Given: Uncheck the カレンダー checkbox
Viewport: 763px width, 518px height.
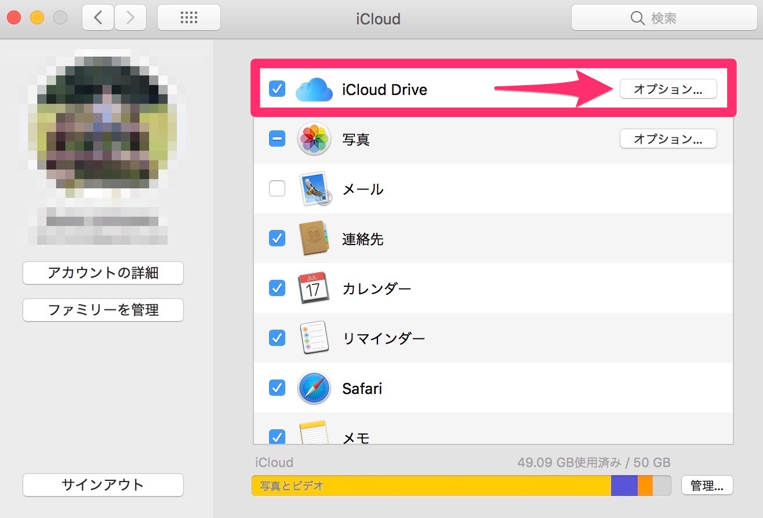Looking at the screenshot, I should coord(277,288).
